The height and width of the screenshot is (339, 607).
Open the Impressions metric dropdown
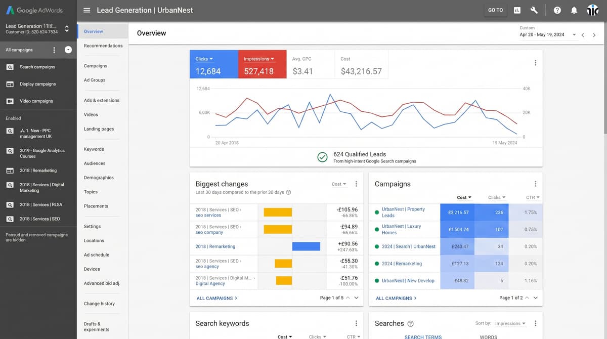click(x=259, y=59)
